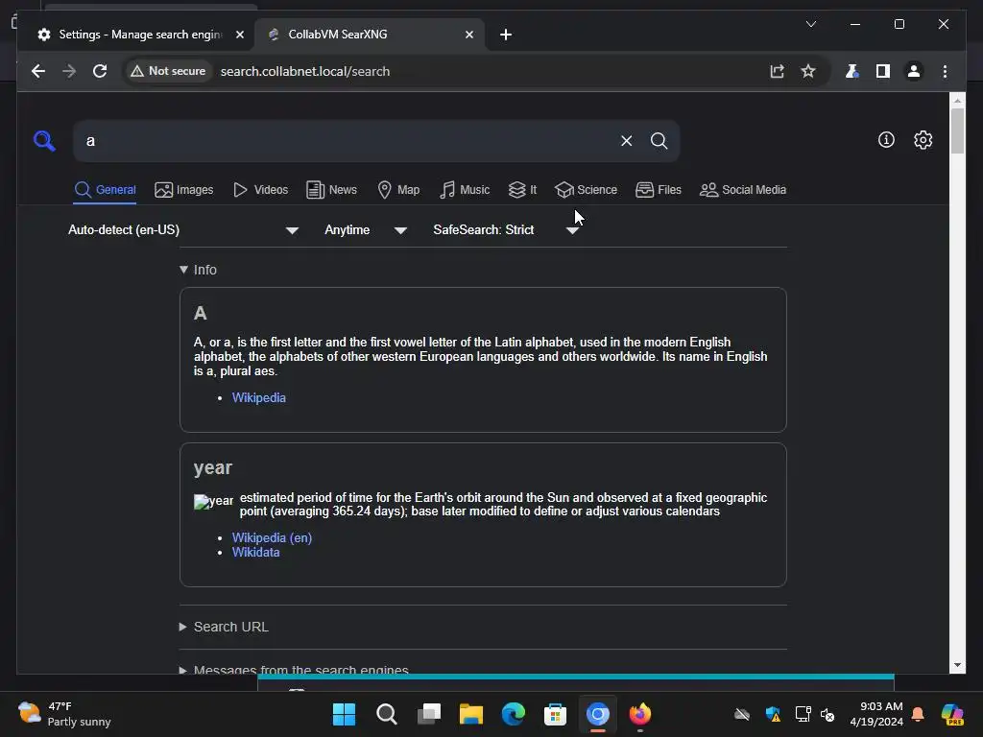Open the SearXNG about info icon
This screenshot has height=737, width=983.
tap(886, 140)
